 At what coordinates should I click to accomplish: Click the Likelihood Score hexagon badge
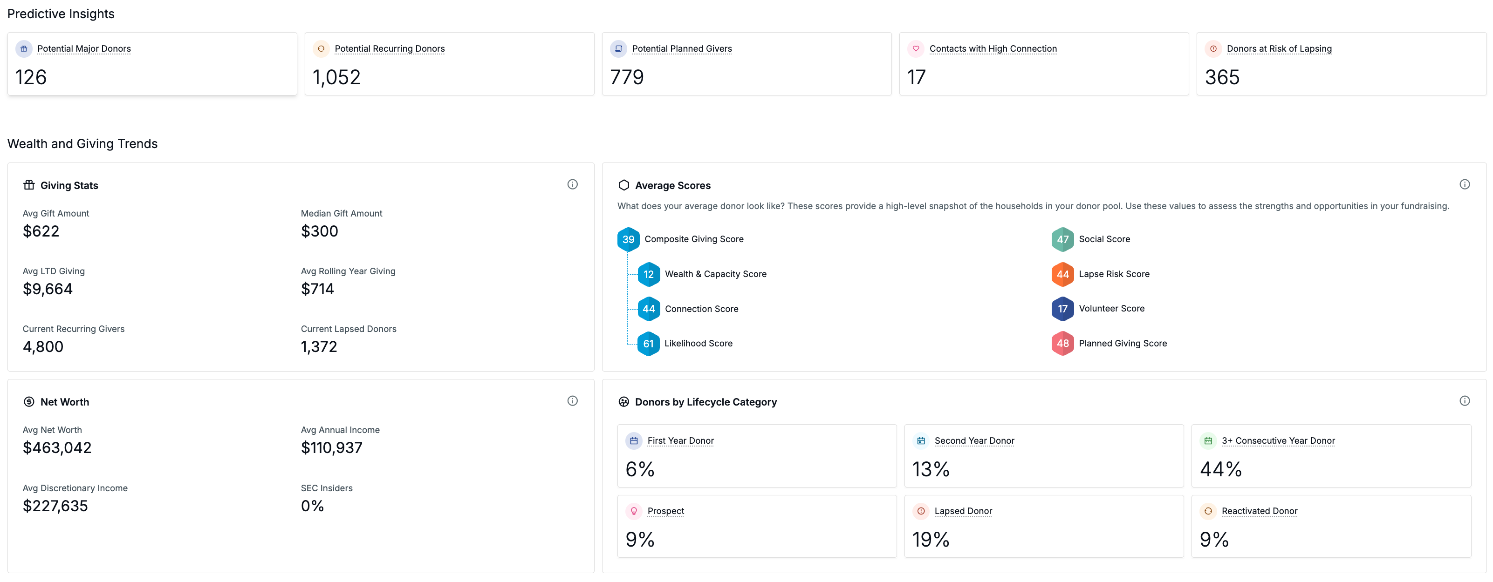coord(649,344)
